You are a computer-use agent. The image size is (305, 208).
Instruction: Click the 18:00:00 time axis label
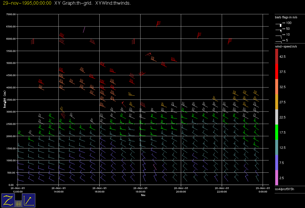click(x=141, y=190)
